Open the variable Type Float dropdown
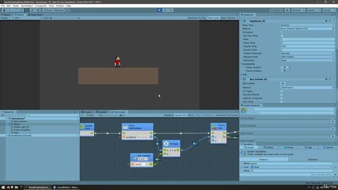338x190 pixels. [x=291, y=167]
